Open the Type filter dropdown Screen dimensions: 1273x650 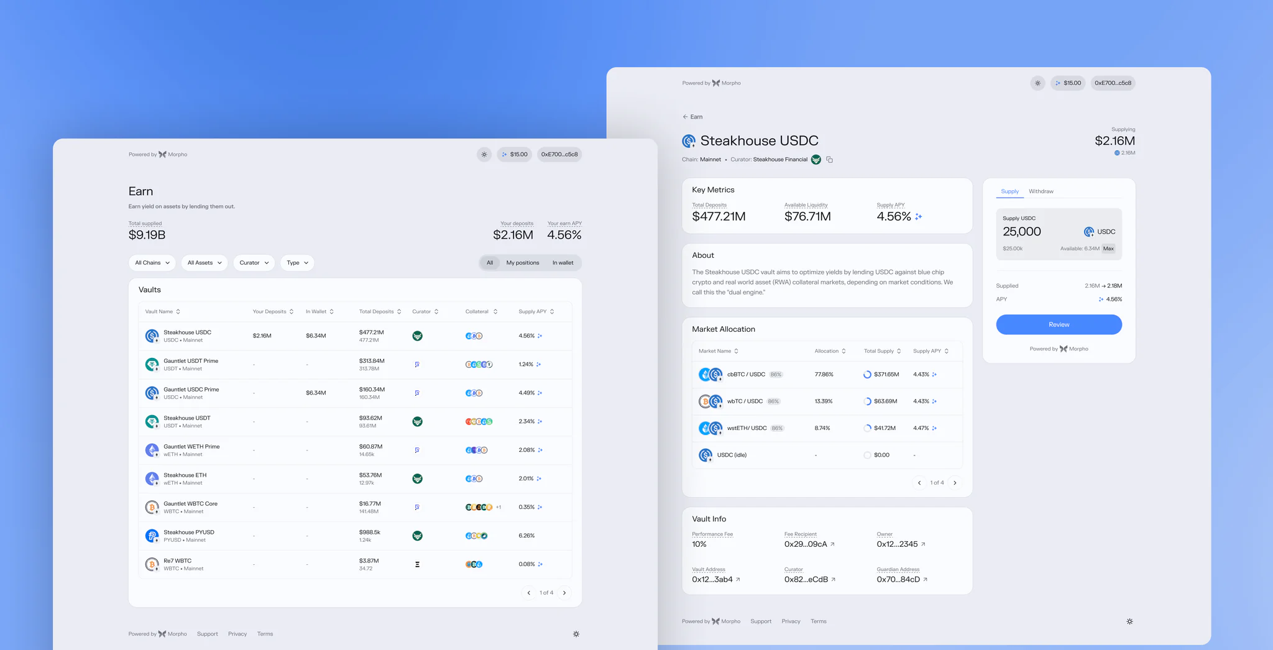297,263
